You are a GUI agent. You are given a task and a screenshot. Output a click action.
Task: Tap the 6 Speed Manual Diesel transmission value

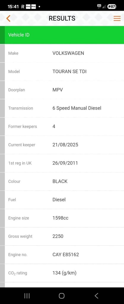point(77,108)
